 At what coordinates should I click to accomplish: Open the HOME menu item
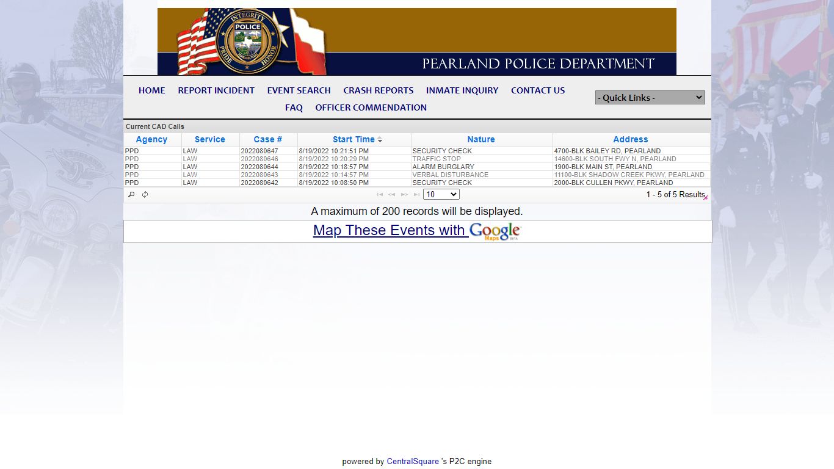pyautogui.click(x=152, y=90)
